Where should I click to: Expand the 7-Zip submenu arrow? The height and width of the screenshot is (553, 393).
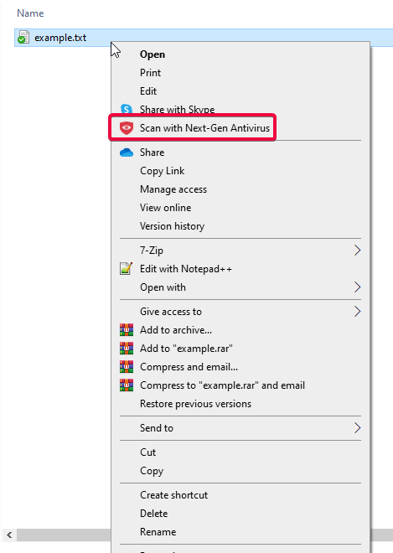[x=357, y=251]
